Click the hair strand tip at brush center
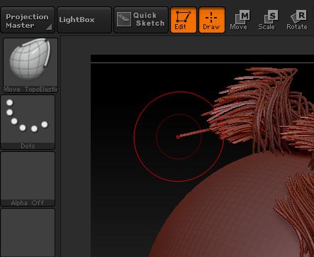 (178, 137)
